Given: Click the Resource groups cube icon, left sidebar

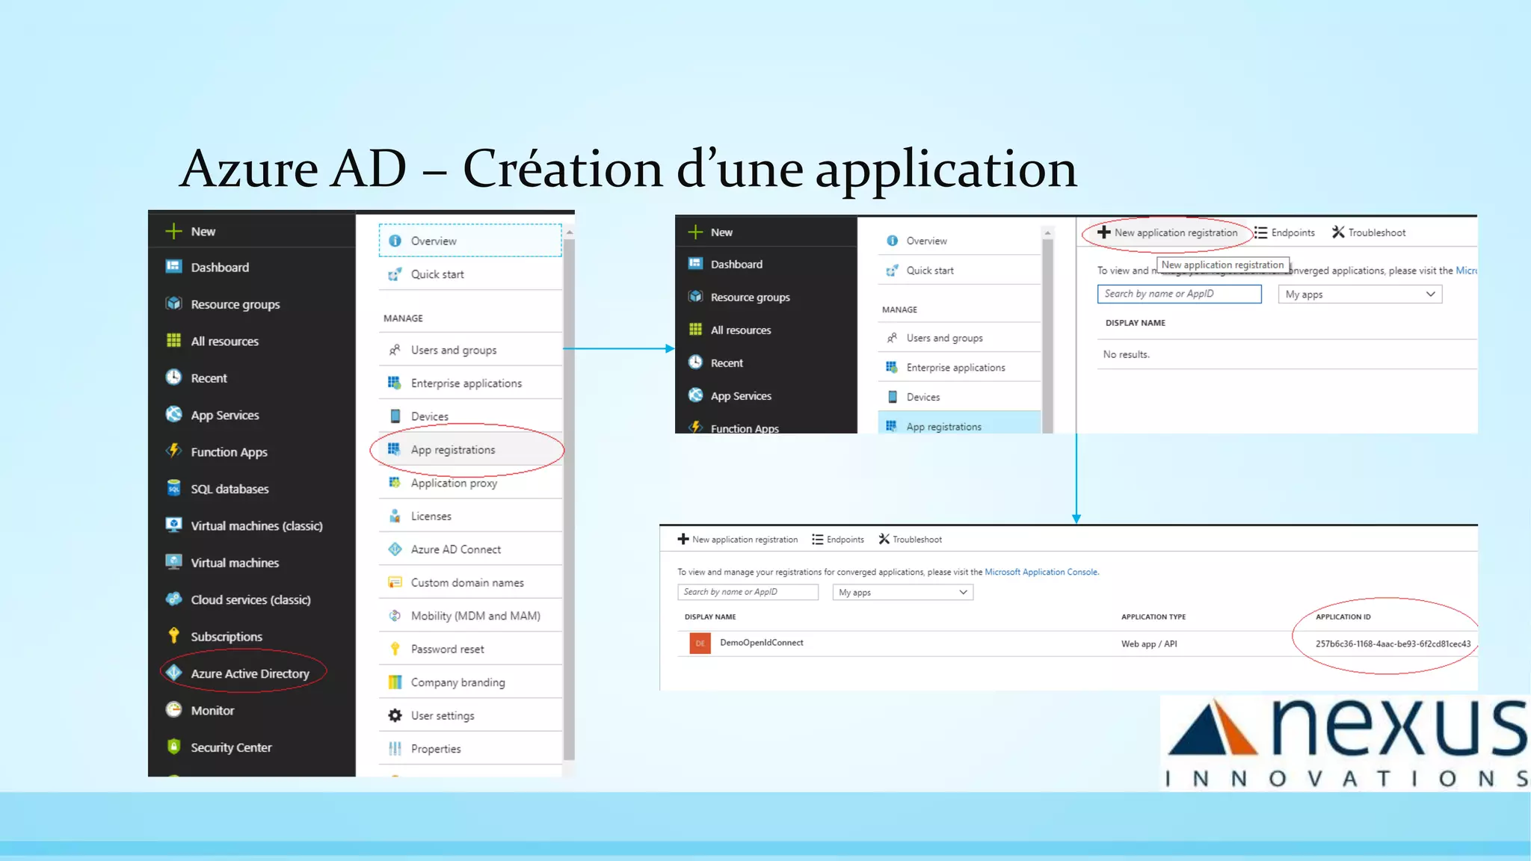Looking at the screenshot, I should pos(173,303).
